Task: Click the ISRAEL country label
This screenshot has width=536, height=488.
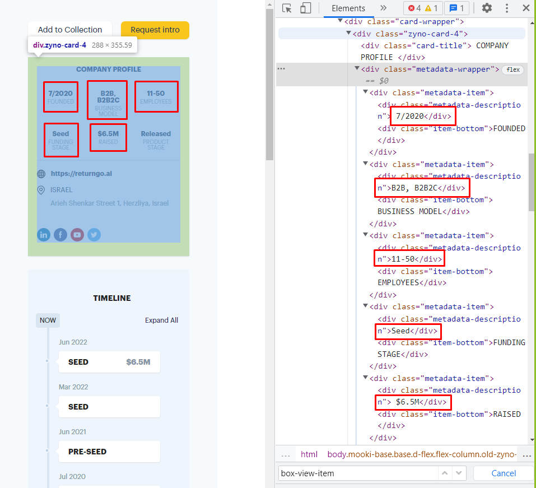Action: pyautogui.click(x=61, y=190)
